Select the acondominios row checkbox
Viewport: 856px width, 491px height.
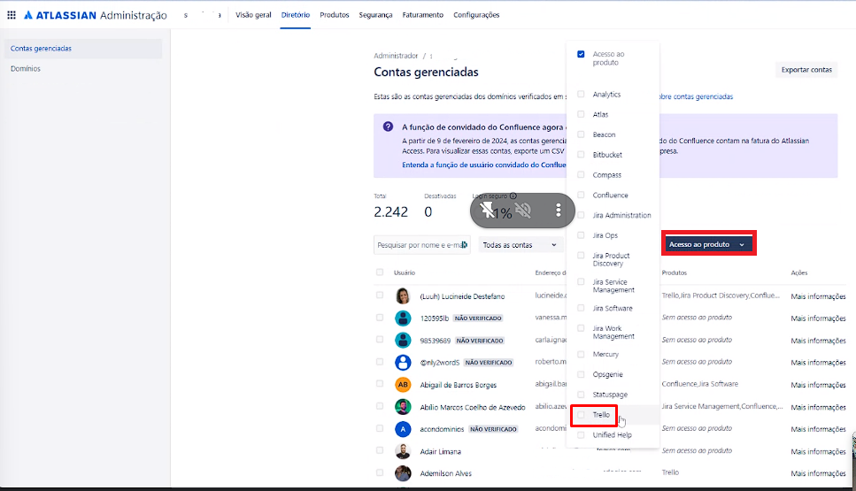[380, 428]
